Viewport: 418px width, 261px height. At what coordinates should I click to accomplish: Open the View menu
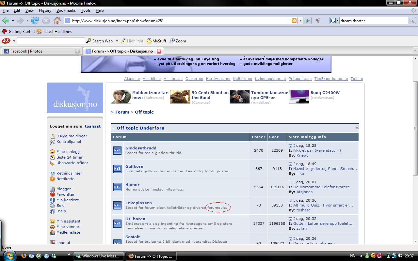tap(29, 10)
